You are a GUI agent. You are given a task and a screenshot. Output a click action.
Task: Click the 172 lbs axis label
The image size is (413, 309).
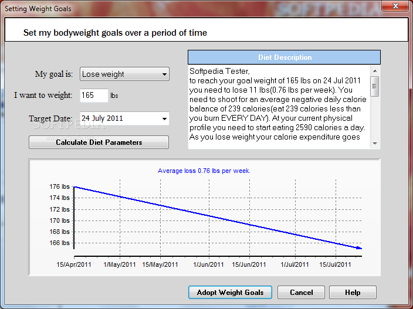(x=59, y=209)
